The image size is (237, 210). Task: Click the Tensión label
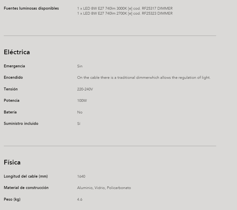(11, 89)
